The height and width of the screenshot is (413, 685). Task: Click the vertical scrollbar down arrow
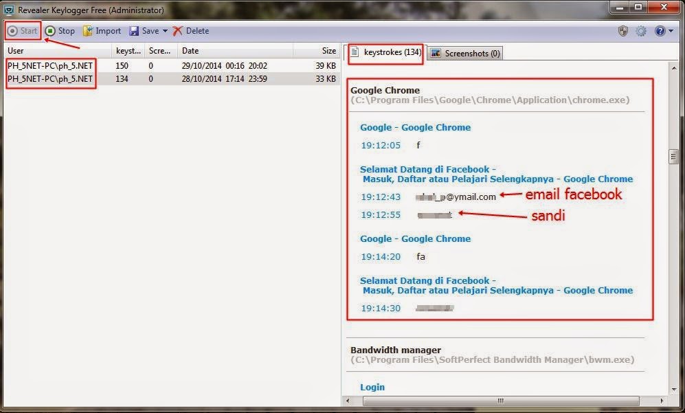tap(673, 390)
